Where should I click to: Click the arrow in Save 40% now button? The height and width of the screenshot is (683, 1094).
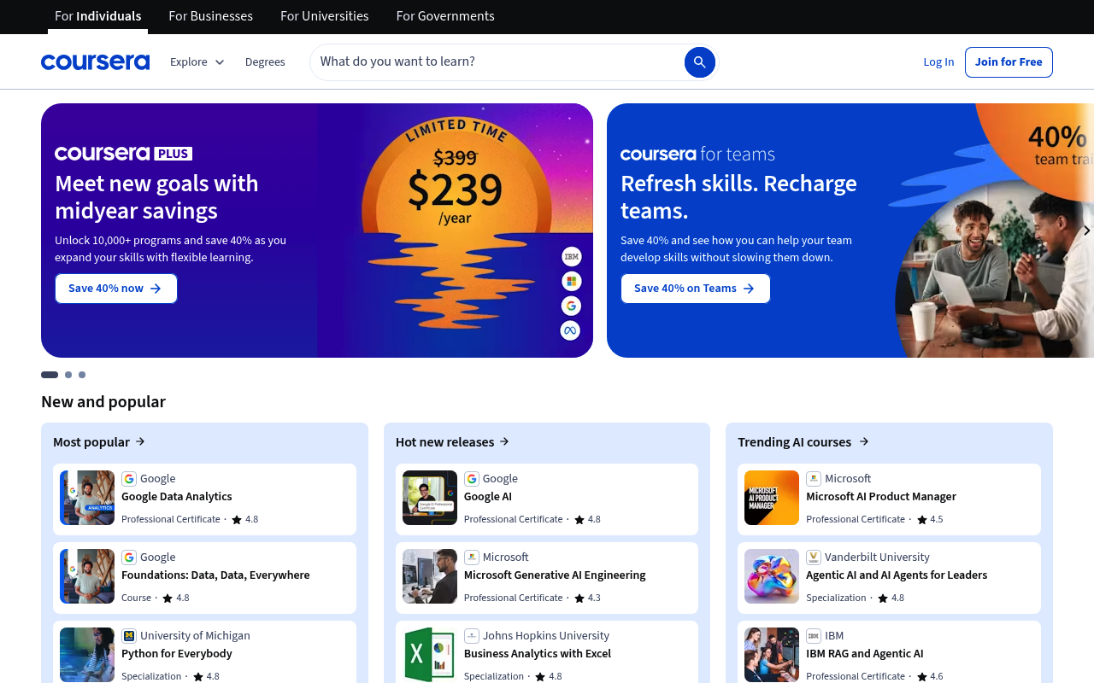click(x=156, y=289)
